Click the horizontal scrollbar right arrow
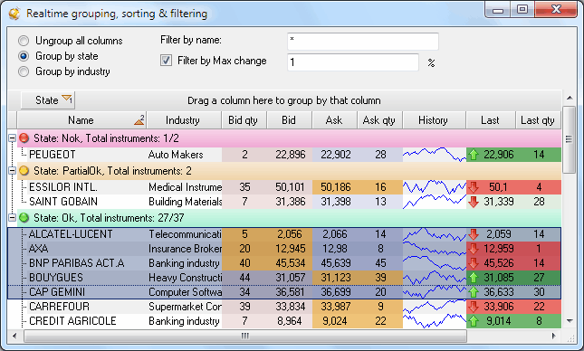 pyautogui.click(x=554, y=336)
